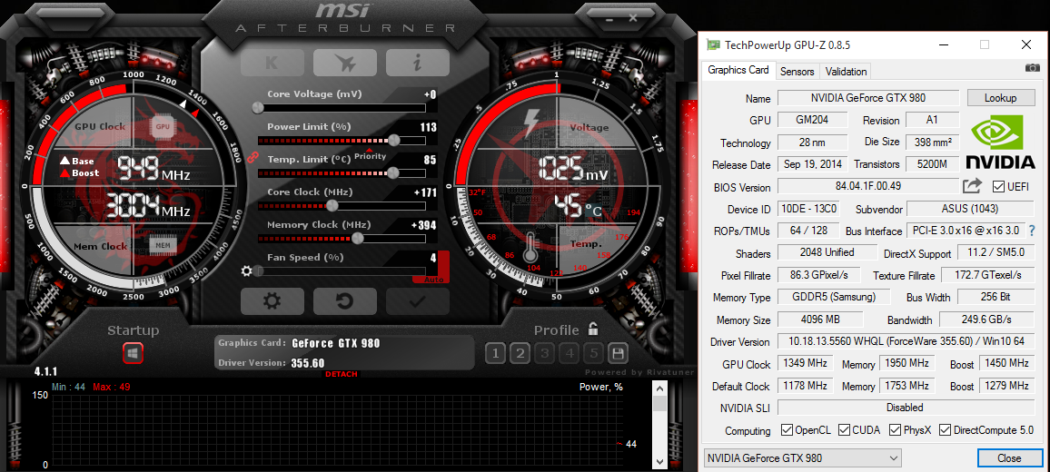This screenshot has height=472, width=1050.
Task: Click the Name field NVIDIA GeForce GTX 980
Action: pyautogui.click(x=868, y=98)
